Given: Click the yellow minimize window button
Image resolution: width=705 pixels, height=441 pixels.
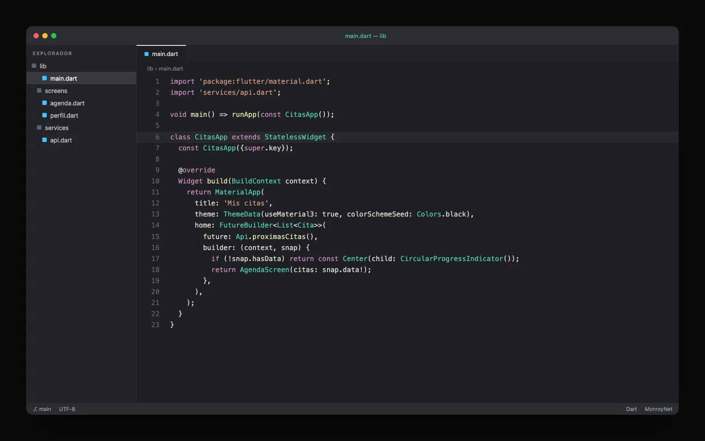Looking at the screenshot, I should (45, 36).
